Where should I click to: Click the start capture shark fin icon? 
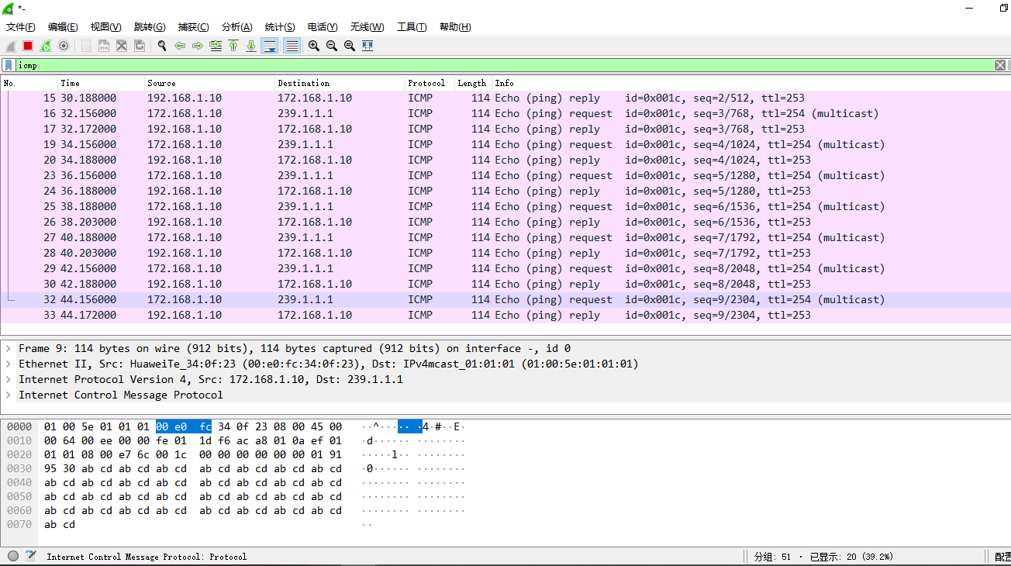coord(11,46)
